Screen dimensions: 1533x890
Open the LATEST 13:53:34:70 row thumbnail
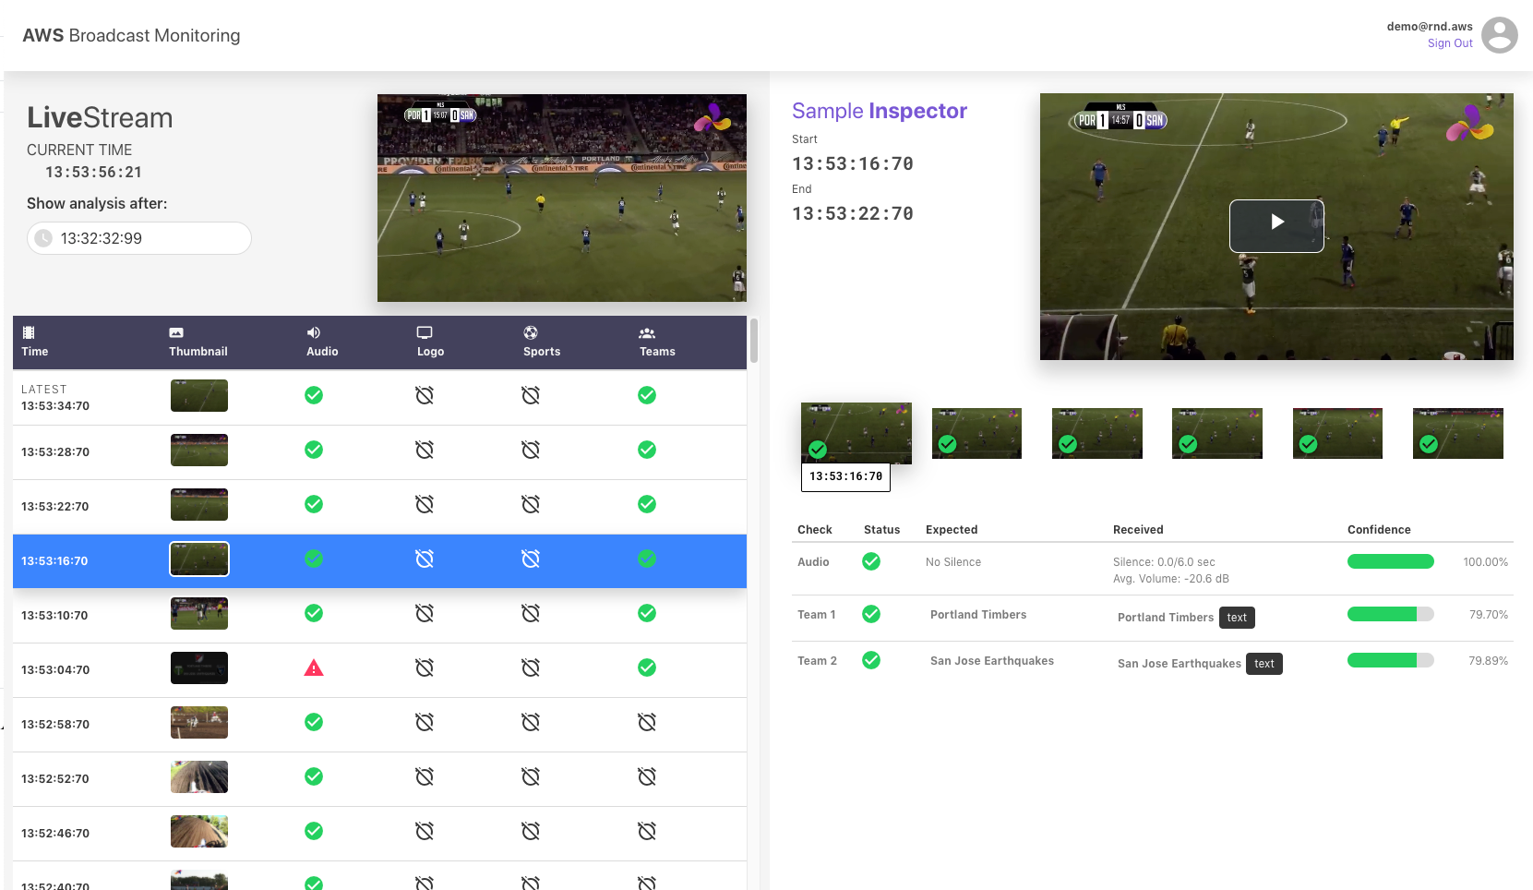(199, 396)
